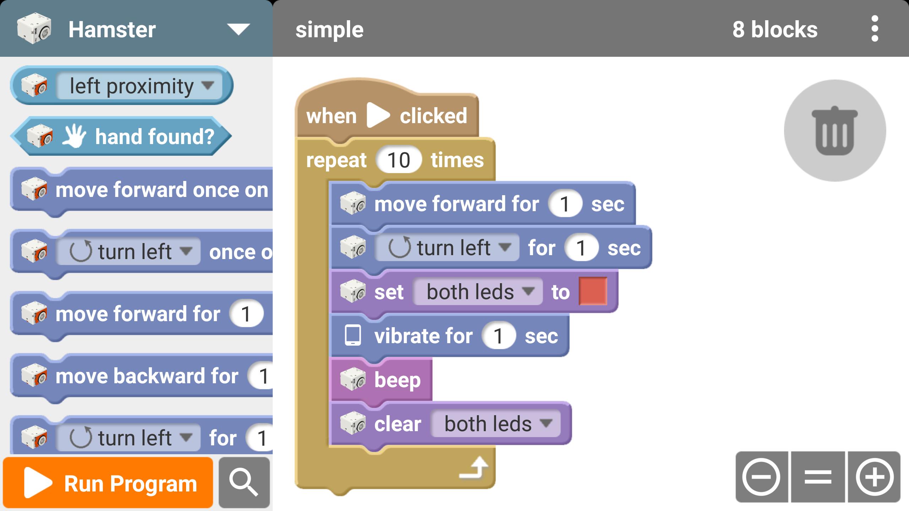The height and width of the screenshot is (511, 909).
Task: Click the play triangle in when clicked block
Action: click(377, 115)
